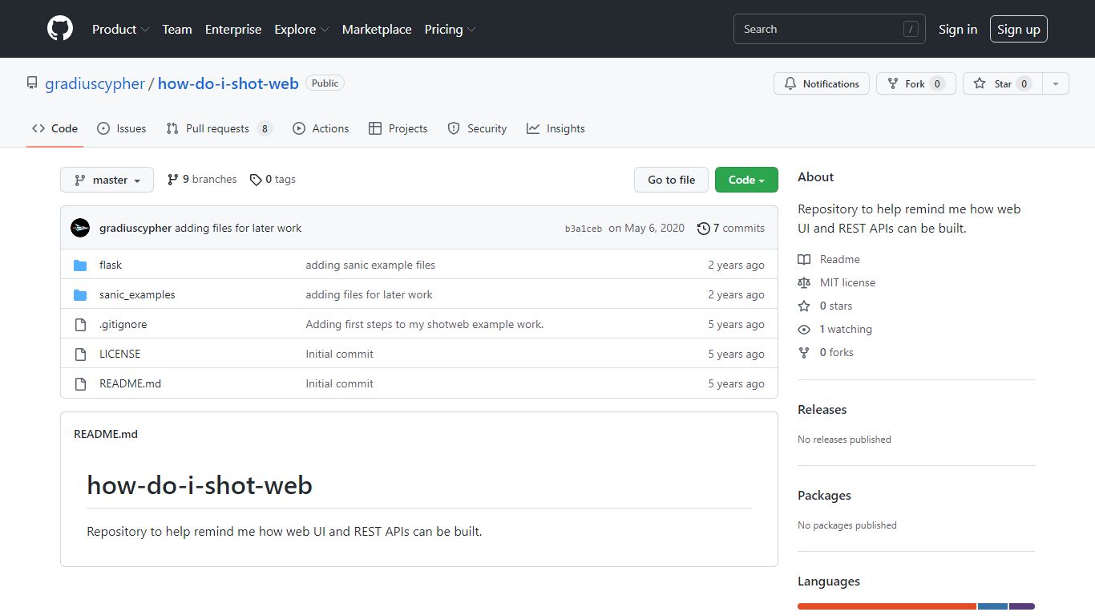This screenshot has width=1095, height=616.
Task: Click the fork icon by 0 forks
Action: click(804, 352)
